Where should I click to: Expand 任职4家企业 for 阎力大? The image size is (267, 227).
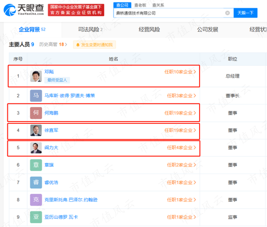[182, 147]
